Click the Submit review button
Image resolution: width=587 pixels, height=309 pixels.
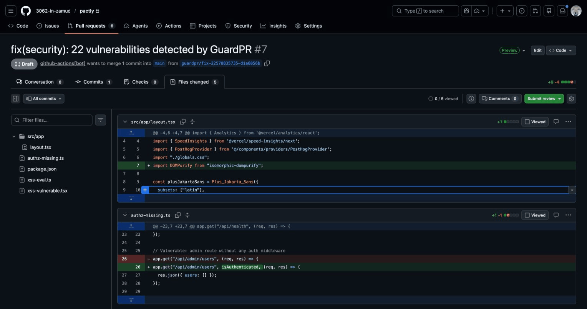[541, 99]
